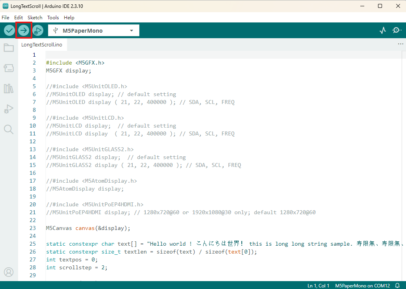Click line number 2 in gutter
This screenshot has width=406, height=289.
[x=34, y=63]
